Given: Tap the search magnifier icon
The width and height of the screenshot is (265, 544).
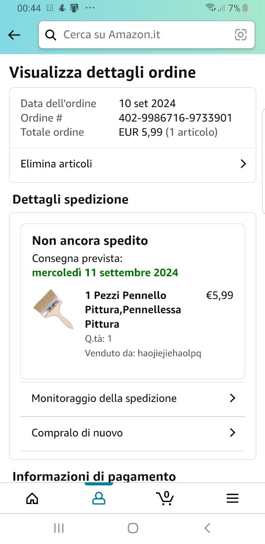Looking at the screenshot, I should coord(51,35).
